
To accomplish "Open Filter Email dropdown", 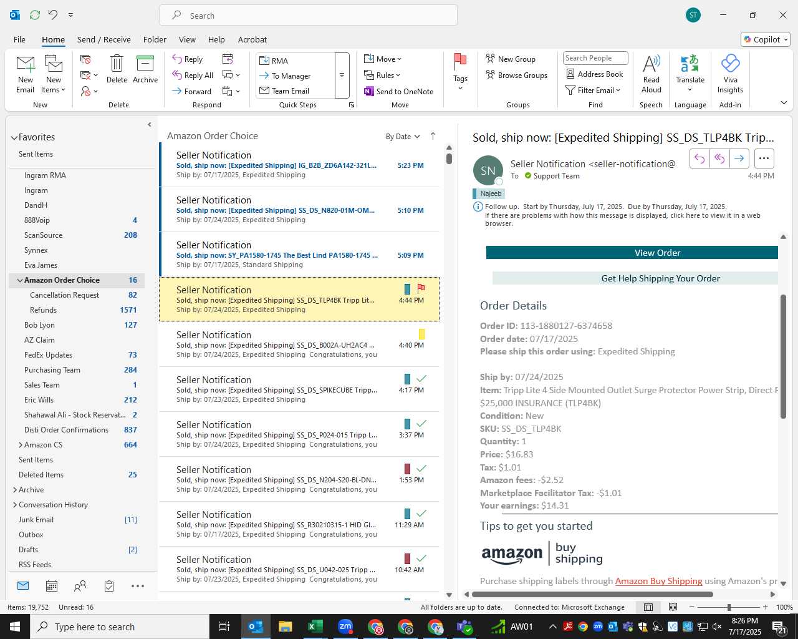I will [x=593, y=90].
